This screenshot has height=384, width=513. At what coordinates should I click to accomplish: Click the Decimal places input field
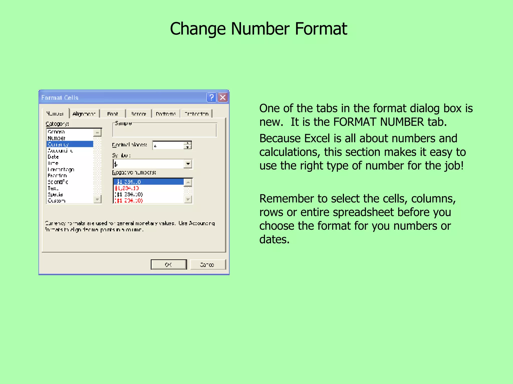coord(168,145)
